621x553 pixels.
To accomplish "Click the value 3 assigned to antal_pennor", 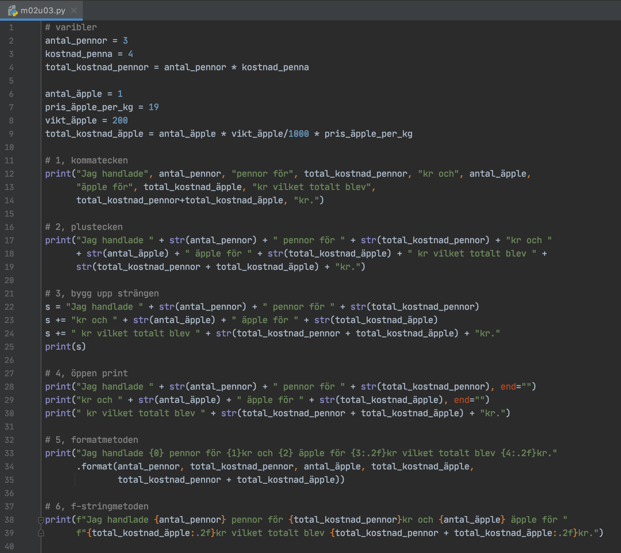I will tap(125, 41).
